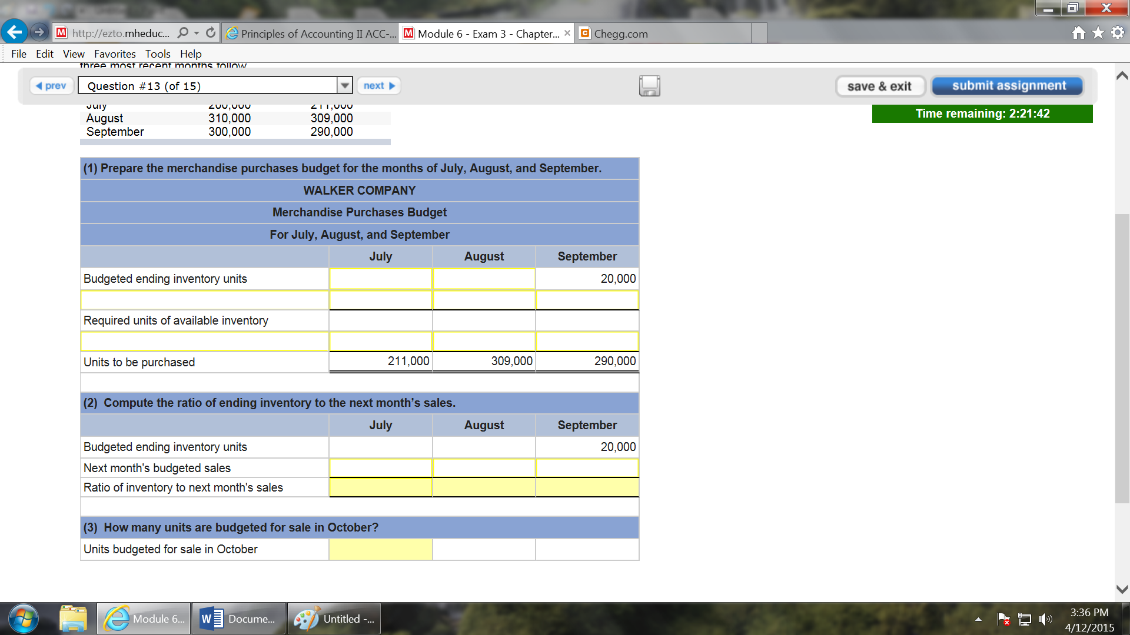Click July cell in row below ending inventory

(x=381, y=300)
